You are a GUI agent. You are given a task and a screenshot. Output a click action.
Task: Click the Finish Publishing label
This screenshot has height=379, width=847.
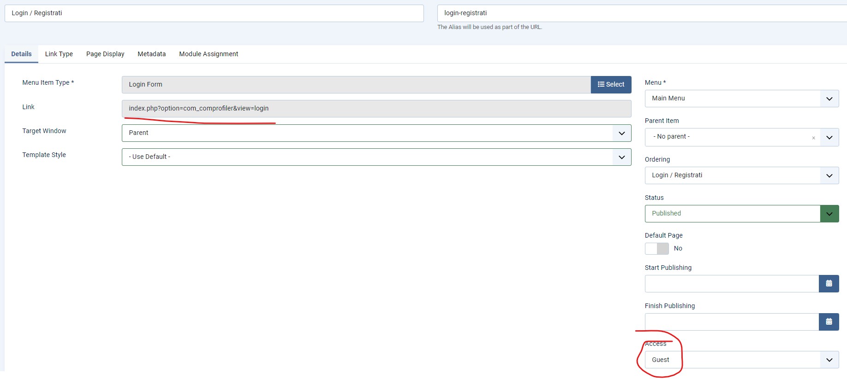[x=670, y=306]
